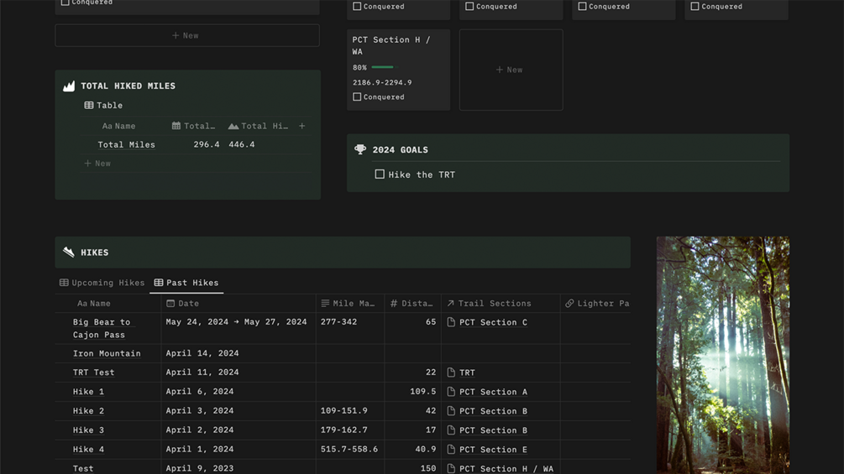Image resolution: width=844 pixels, height=474 pixels.
Task: Click the Hikes shoe icon
Action: tap(68, 252)
